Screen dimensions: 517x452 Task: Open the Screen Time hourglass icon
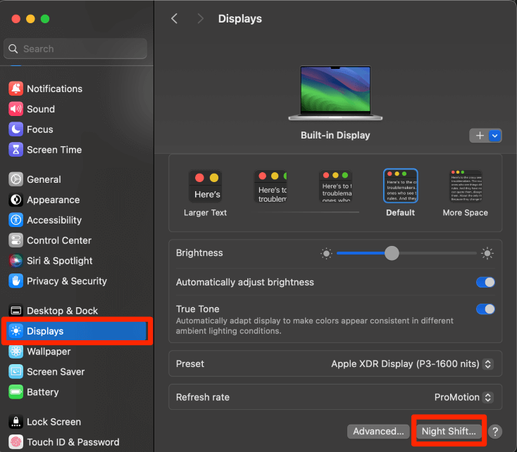[15, 150]
